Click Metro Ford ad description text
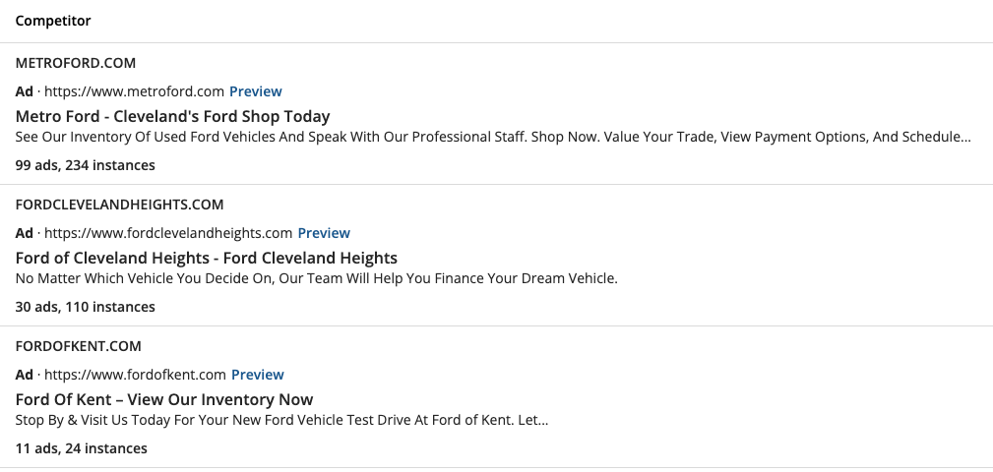The width and height of the screenshot is (993, 472). click(493, 137)
